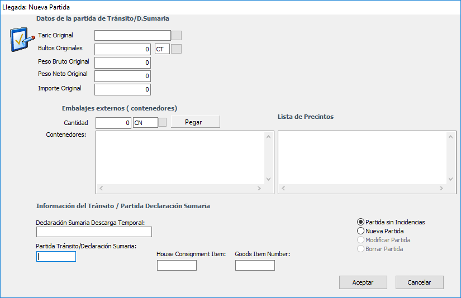
Task: Focus the House Consignment Item field
Action: [177, 266]
